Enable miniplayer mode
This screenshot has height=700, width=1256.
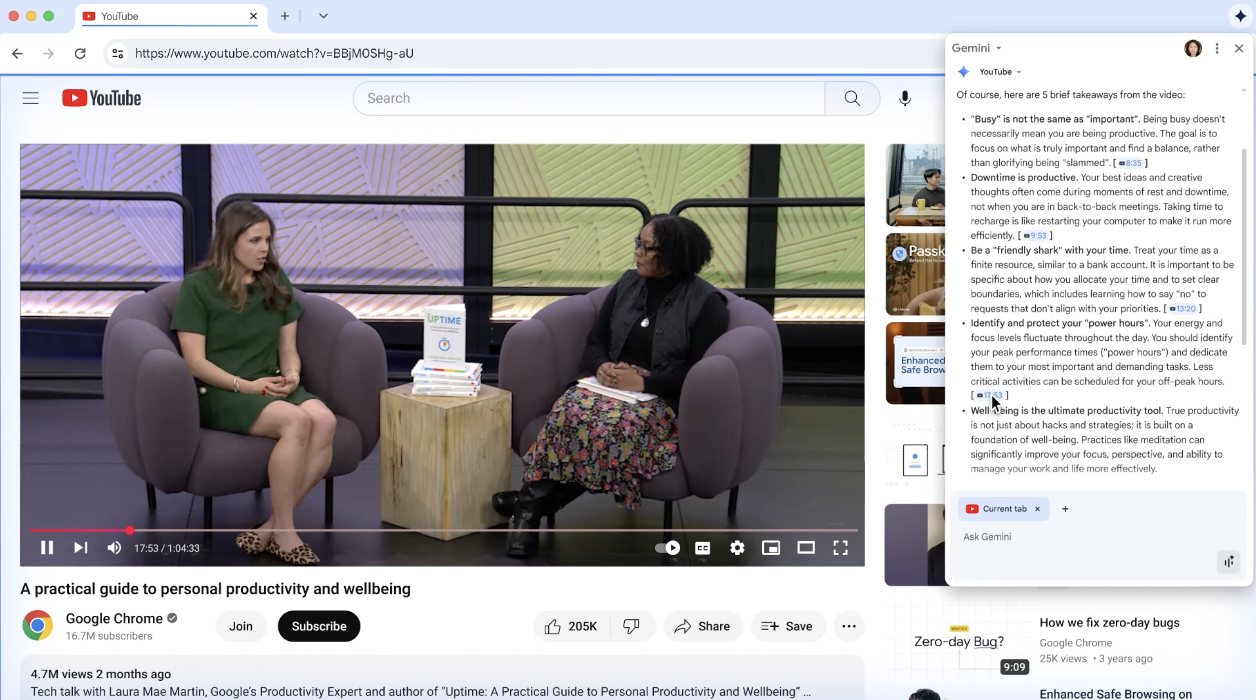[x=771, y=547]
